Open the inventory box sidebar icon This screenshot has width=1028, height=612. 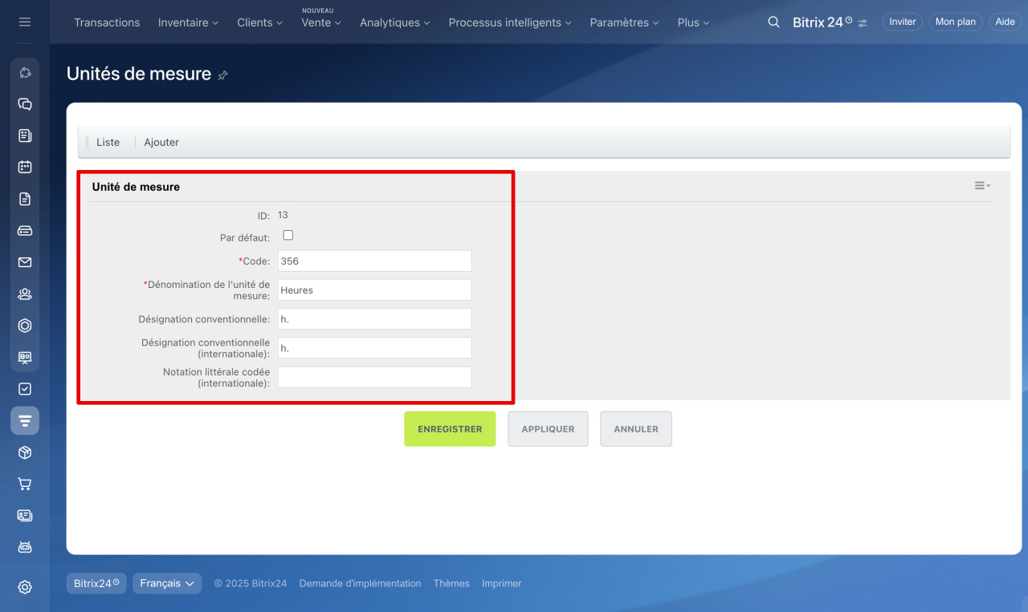point(25,453)
